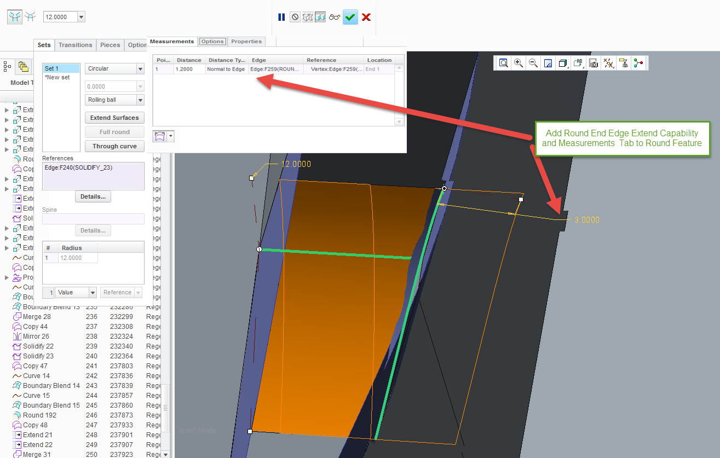The image size is (720, 458).
Task: Open the Transitions tab
Action: (76, 45)
